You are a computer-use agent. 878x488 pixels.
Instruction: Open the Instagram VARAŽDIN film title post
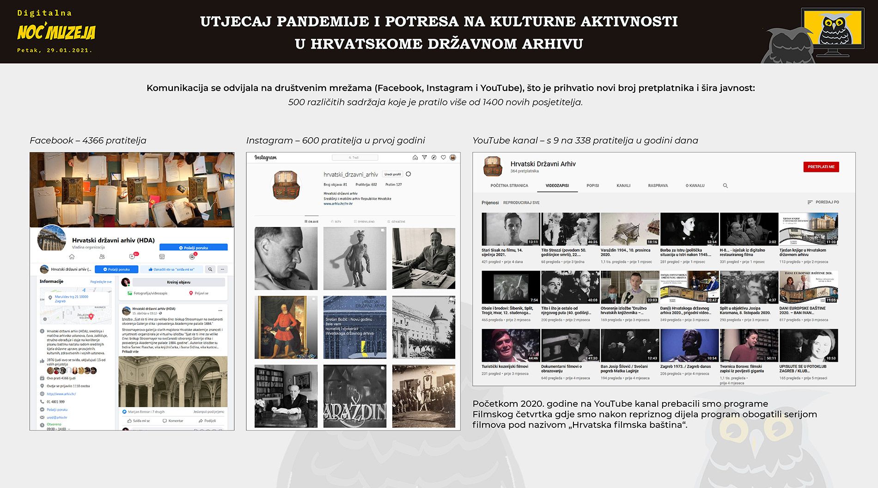355,396
